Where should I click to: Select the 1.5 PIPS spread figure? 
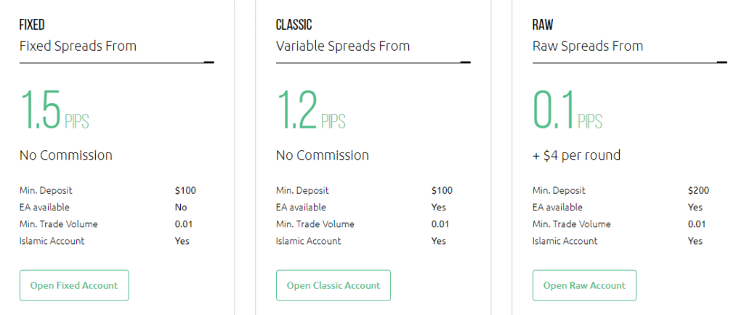tap(54, 110)
